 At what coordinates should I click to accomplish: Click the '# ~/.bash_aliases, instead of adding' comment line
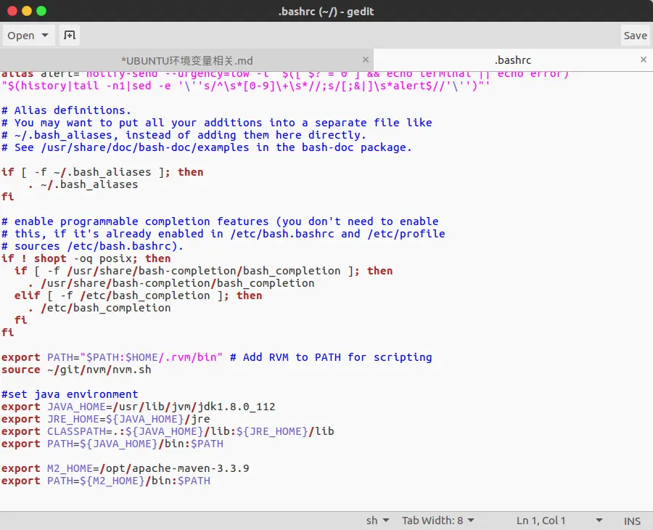tap(184, 136)
